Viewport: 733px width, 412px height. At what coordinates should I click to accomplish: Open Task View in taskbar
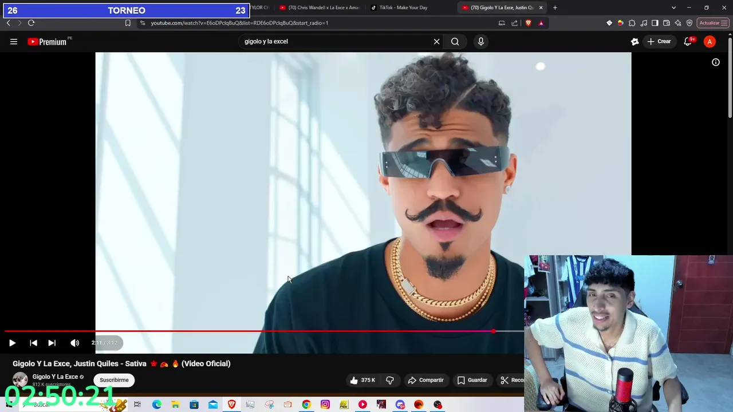point(137,405)
